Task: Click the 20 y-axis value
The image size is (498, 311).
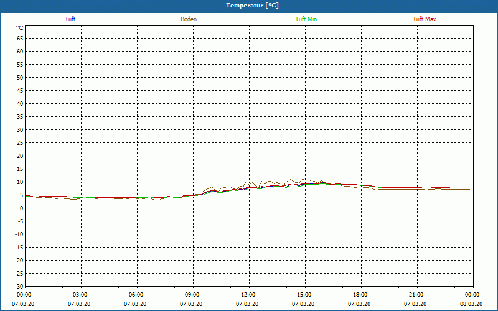Action: (x=20, y=156)
